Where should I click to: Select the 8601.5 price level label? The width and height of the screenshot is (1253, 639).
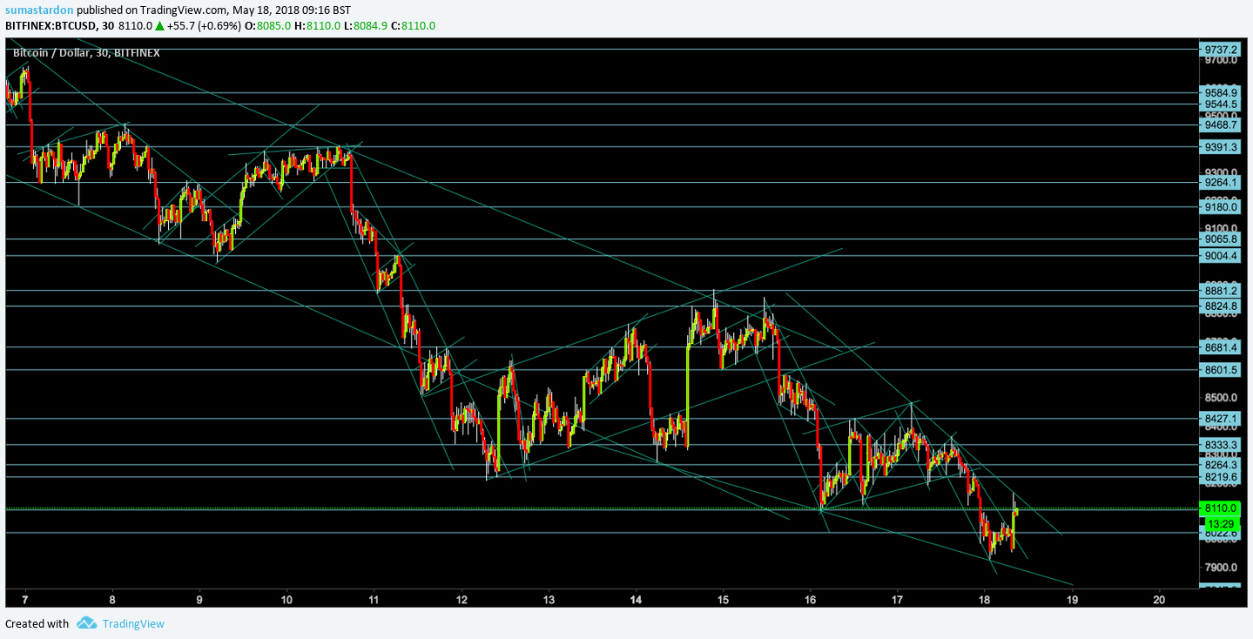point(1218,370)
